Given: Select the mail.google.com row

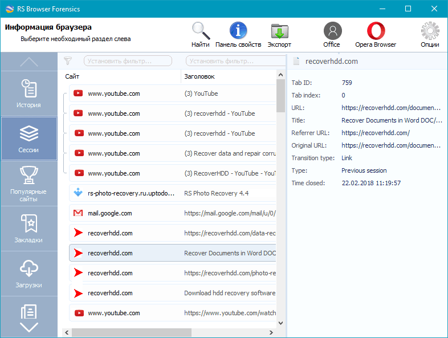Looking at the screenshot, I should [x=173, y=213].
